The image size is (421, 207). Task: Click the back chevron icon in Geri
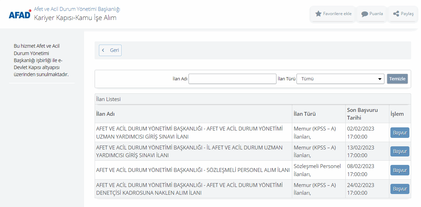tap(103, 50)
